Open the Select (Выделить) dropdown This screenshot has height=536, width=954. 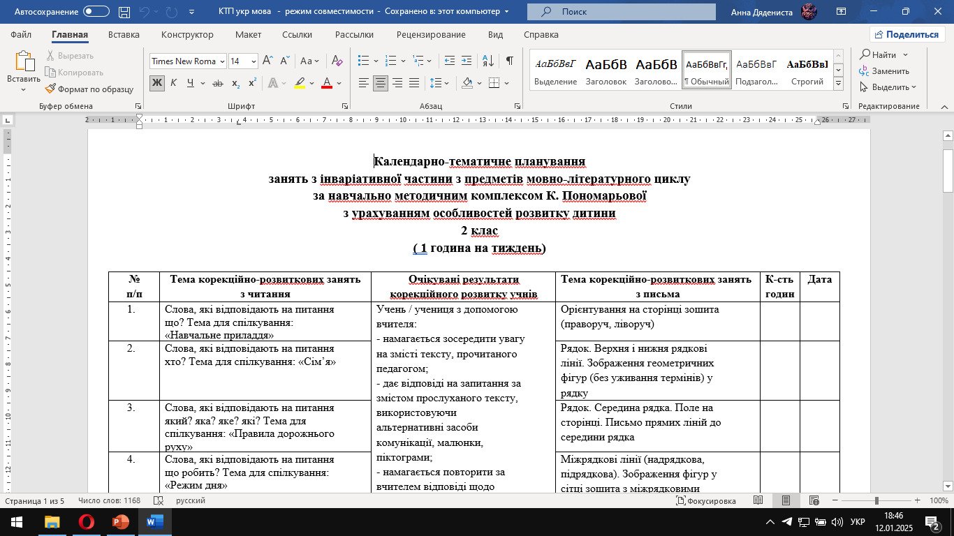888,87
